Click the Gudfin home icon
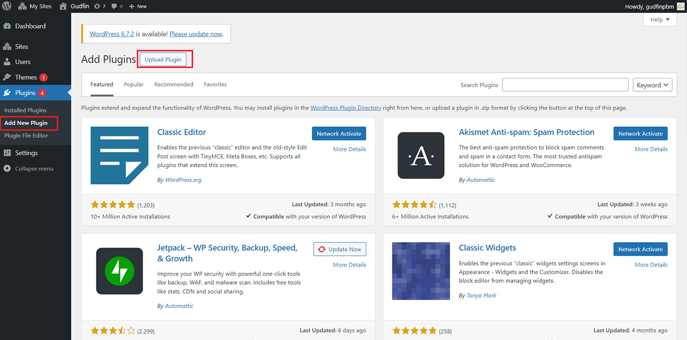The image size is (687, 340). tap(63, 6)
